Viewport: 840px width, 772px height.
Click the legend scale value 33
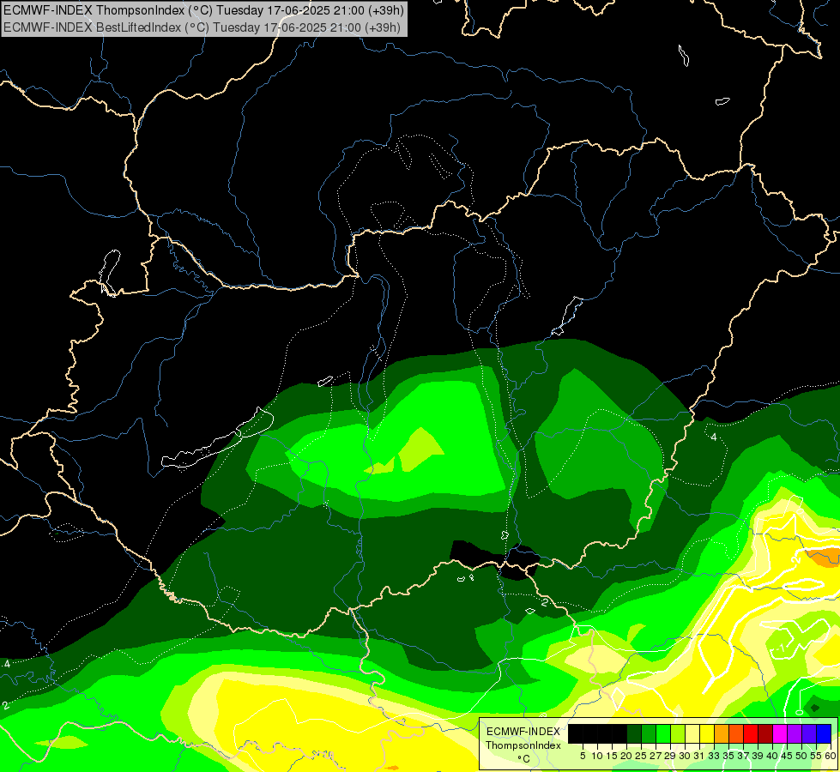pyautogui.click(x=714, y=756)
